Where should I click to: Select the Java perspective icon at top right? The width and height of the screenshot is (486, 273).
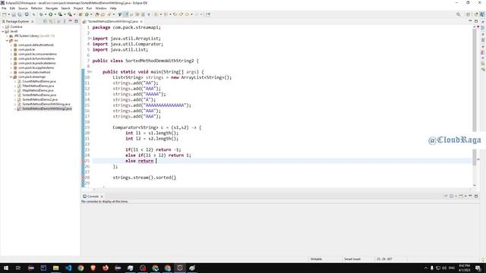click(x=482, y=14)
